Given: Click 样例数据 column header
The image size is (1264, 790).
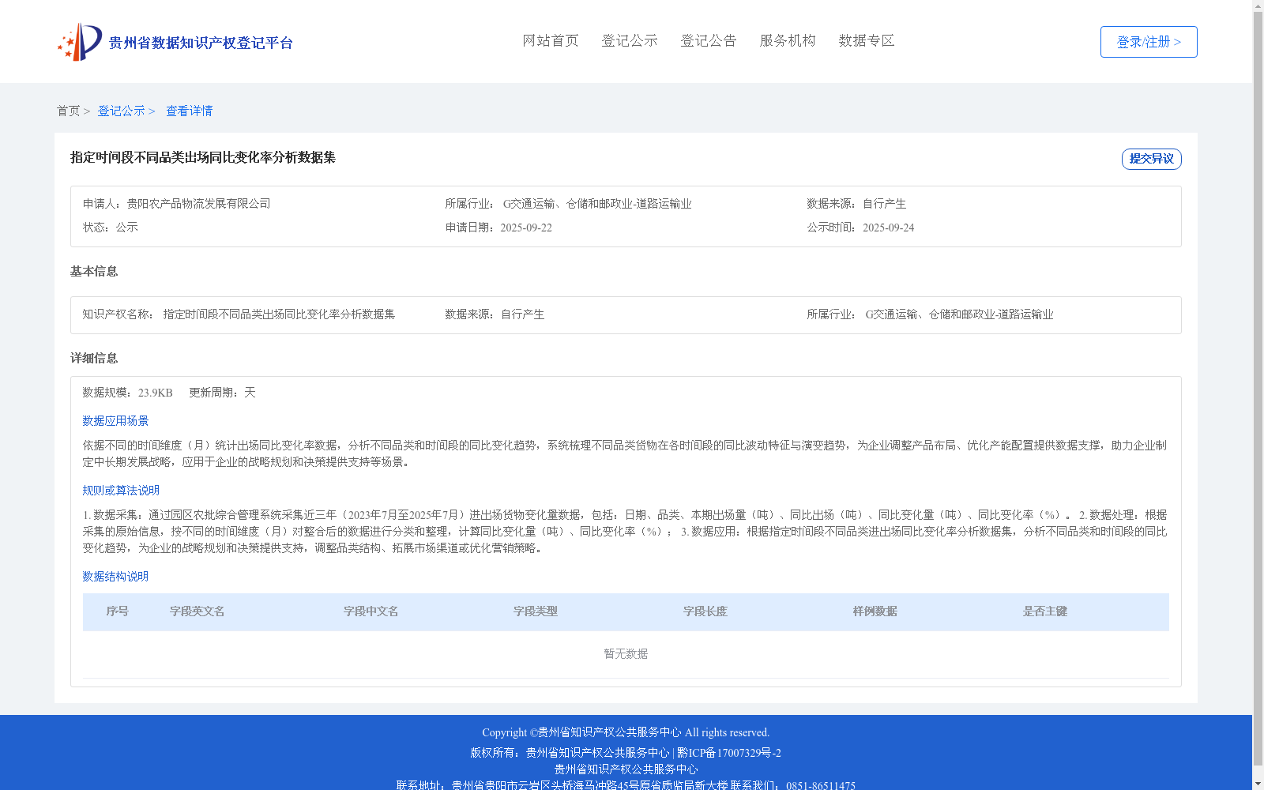Looking at the screenshot, I should (875, 611).
